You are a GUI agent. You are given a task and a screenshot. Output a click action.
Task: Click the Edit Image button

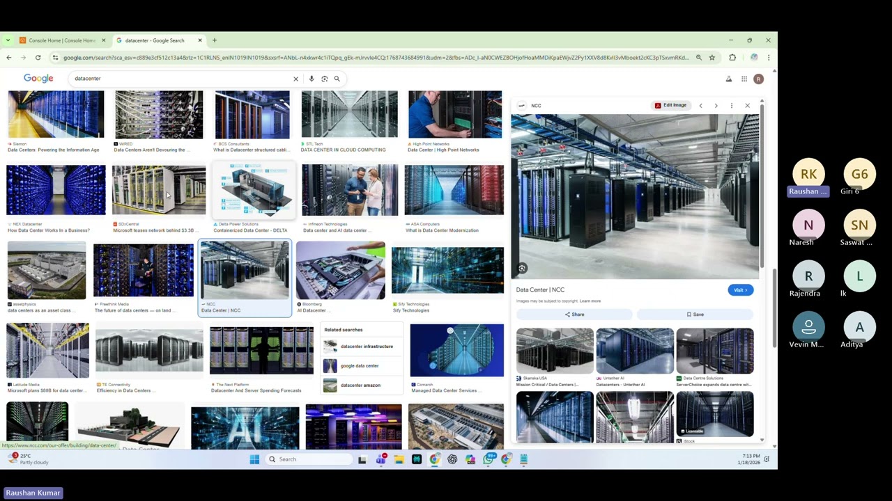coord(670,106)
